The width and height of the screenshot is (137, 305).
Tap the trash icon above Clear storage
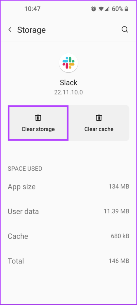tap(38, 118)
